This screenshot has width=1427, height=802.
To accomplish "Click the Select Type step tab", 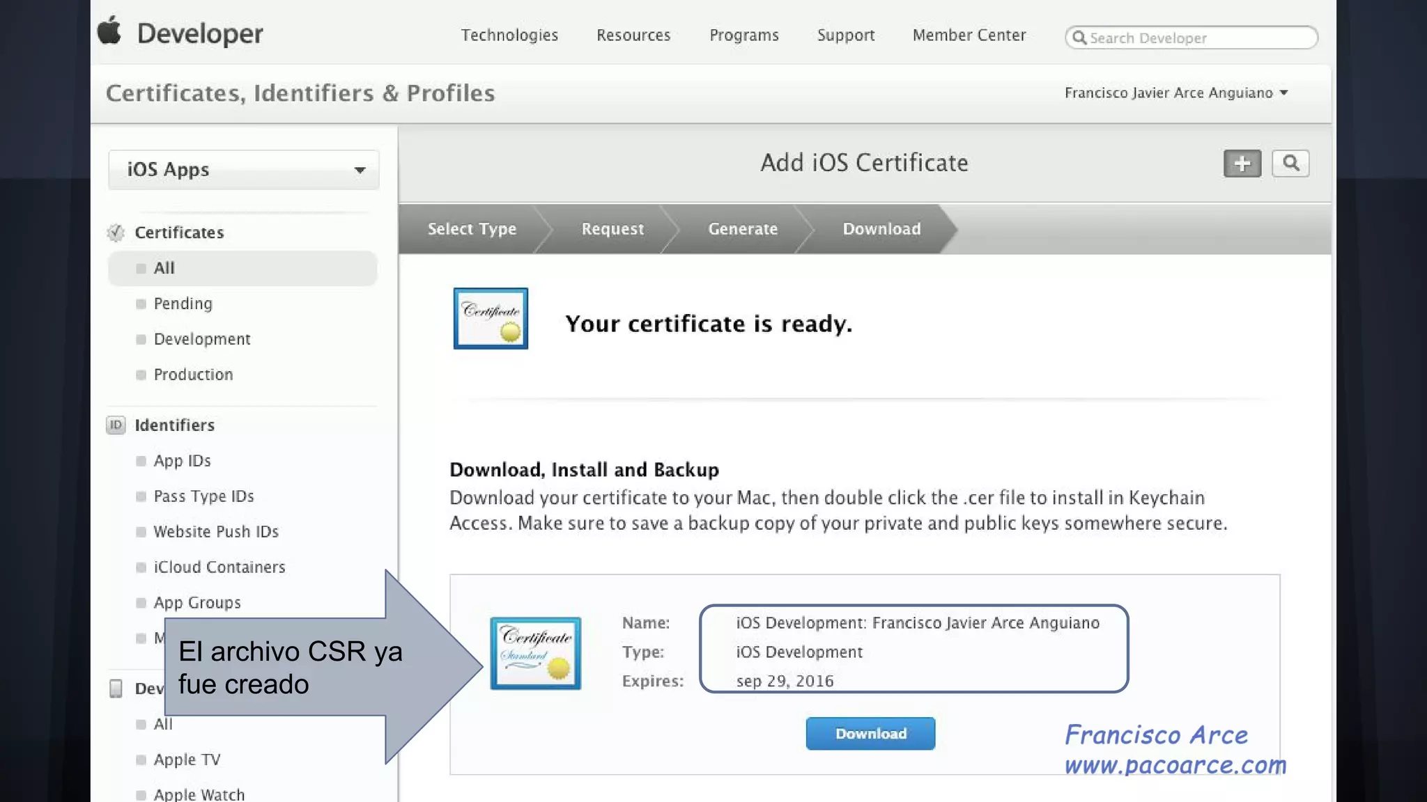I will [x=472, y=229].
